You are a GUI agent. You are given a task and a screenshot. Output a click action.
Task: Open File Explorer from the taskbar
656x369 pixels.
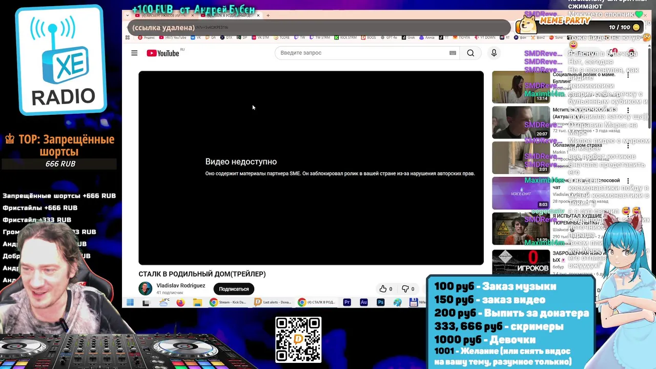[197, 303]
